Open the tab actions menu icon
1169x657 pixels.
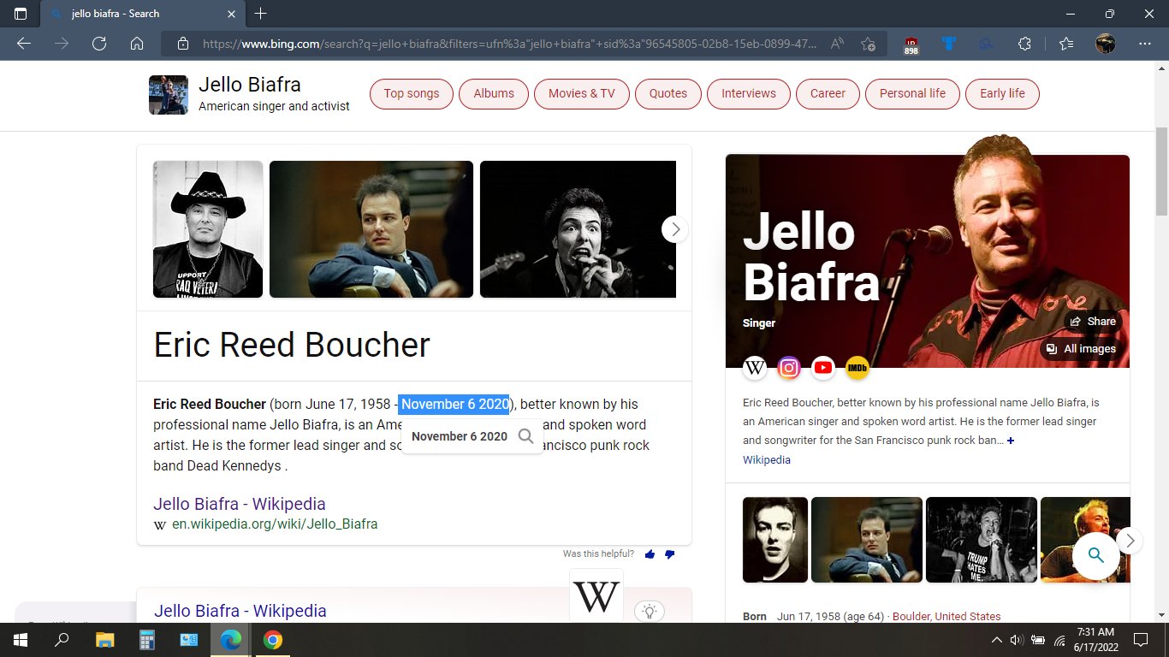(x=21, y=14)
